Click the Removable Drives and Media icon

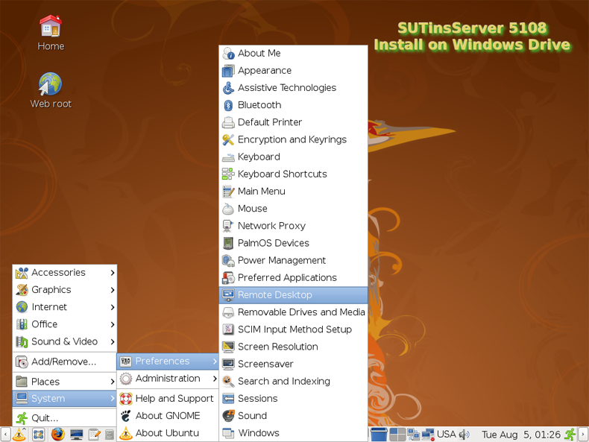click(228, 312)
